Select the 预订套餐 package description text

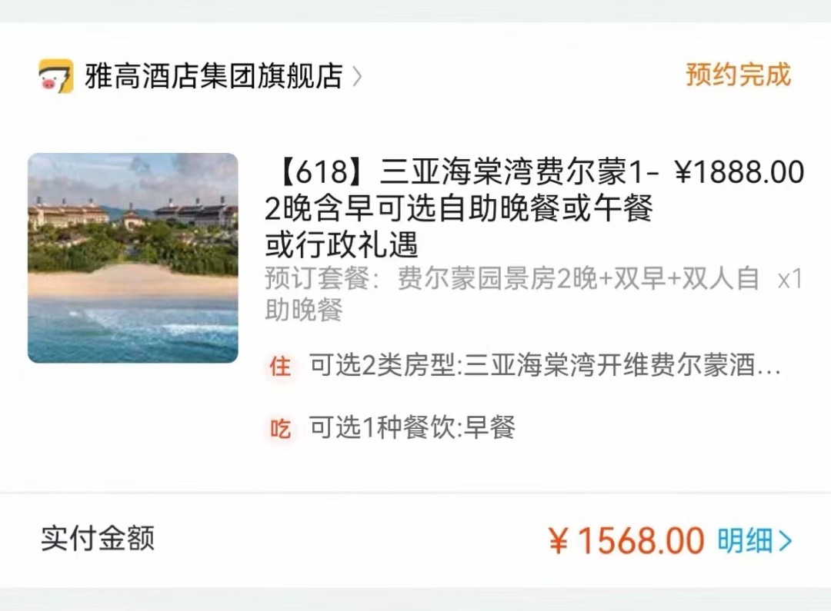[x=512, y=294]
